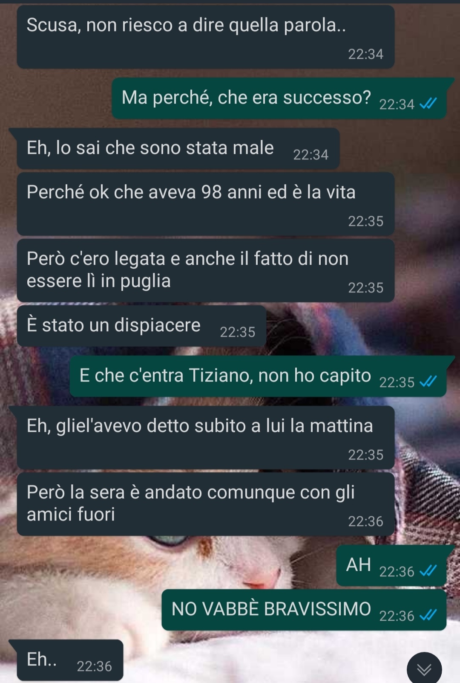The image size is (460, 683).
Task: Select 'NO VABBÈ BRAVISSIMO' sent message
Action: [304, 610]
